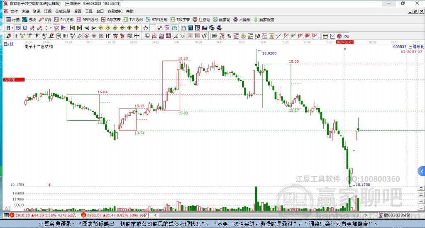Screen dimensions: 425x228
Task: Open the calendar icon showing 21
Action: coord(183,28)
